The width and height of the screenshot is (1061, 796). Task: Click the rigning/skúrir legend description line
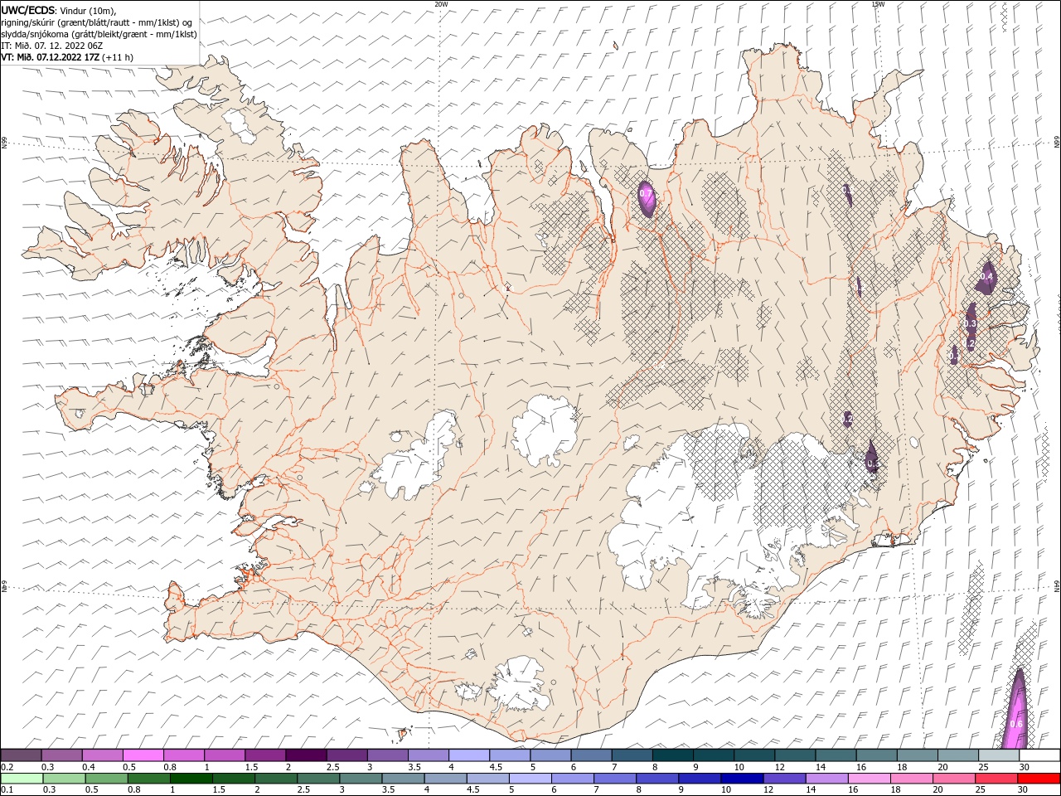(x=97, y=22)
